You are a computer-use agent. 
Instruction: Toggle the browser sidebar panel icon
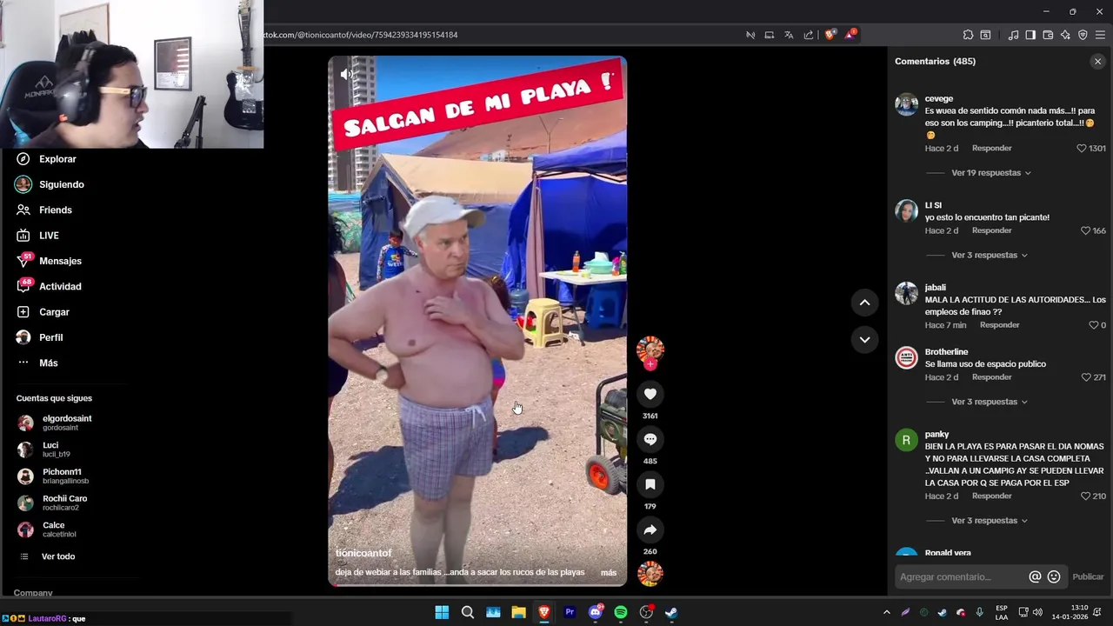pos(1030,35)
